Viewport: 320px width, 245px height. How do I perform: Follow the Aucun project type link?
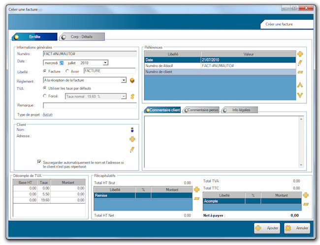(x=48, y=114)
